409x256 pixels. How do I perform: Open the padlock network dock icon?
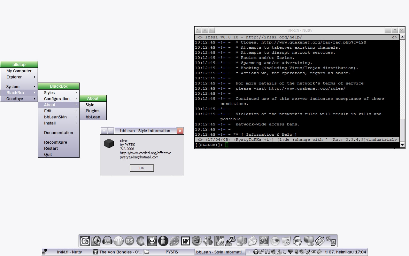pyautogui.click(x=331, y=241)
